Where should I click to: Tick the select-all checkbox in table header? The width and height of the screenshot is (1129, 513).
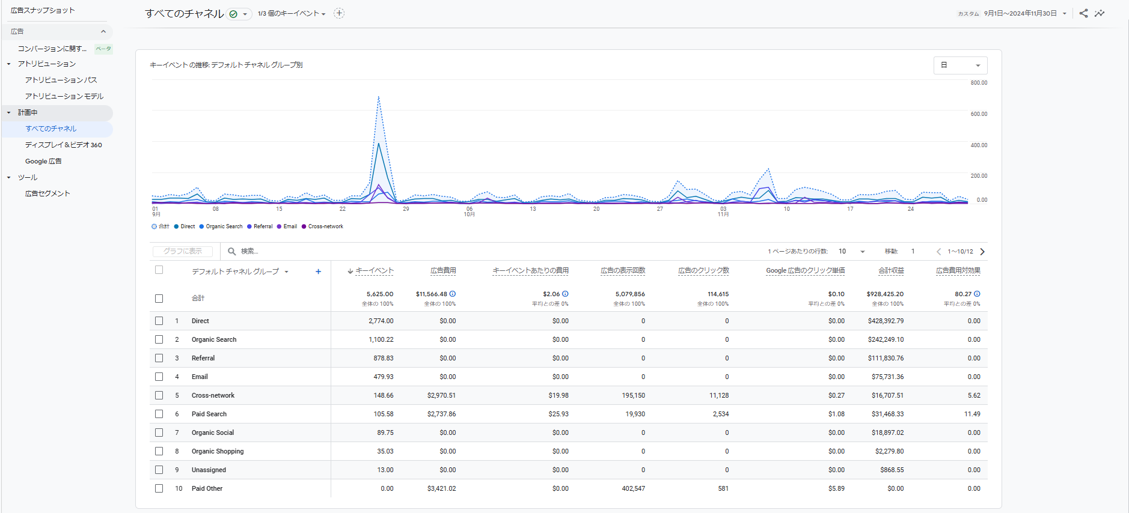(x=159, y=270)
